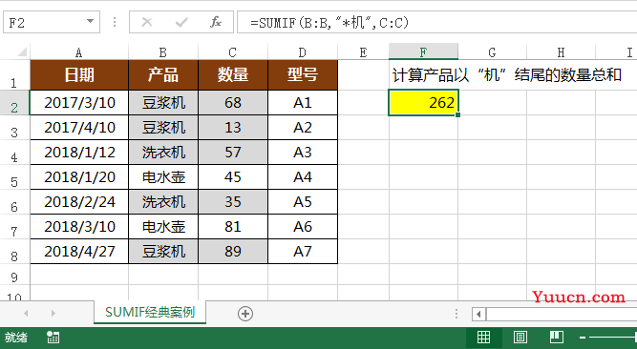The height and width of the screenshot is (349, 637).
Task: Click the Name Box showing F2
Action: [52, 22]
